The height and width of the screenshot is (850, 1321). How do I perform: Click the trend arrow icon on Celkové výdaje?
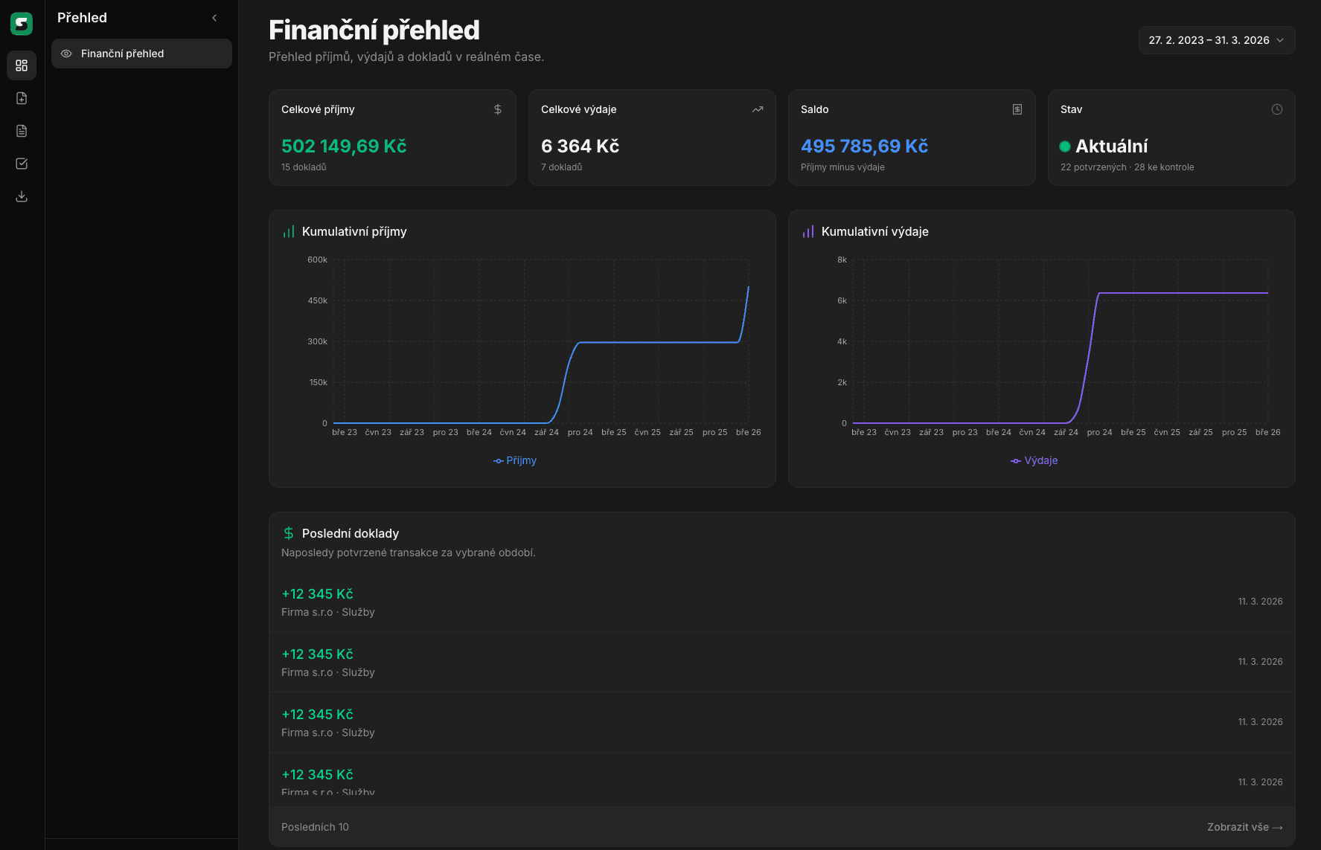[758, 109]
